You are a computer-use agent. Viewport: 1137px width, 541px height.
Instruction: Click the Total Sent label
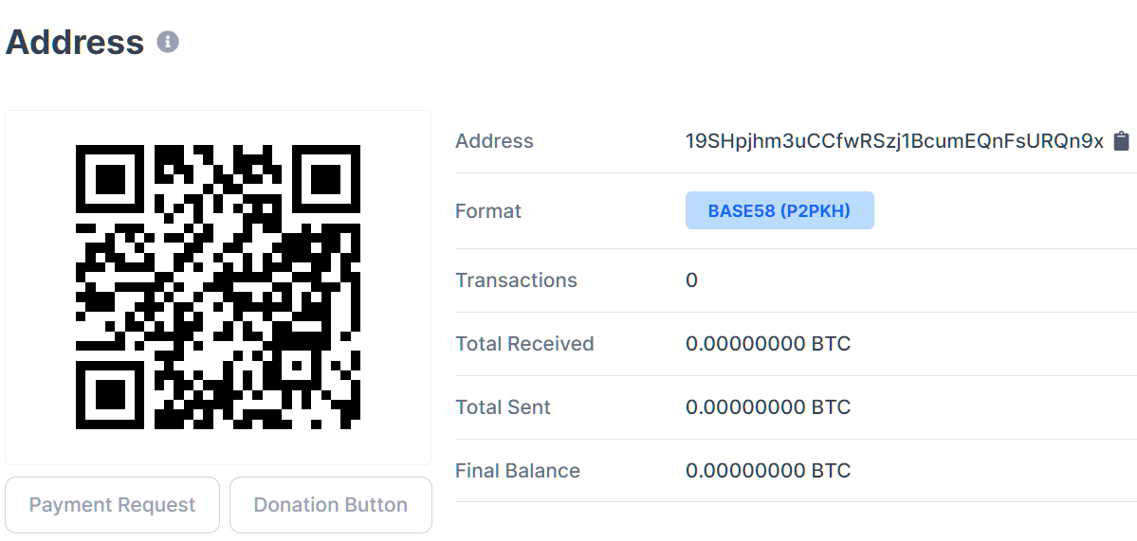(503, 407)
